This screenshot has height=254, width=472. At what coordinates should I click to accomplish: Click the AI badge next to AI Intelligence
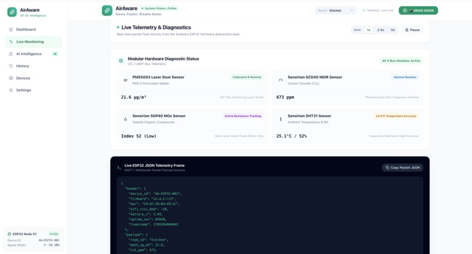pyautogui.click(x=55, y=54)
